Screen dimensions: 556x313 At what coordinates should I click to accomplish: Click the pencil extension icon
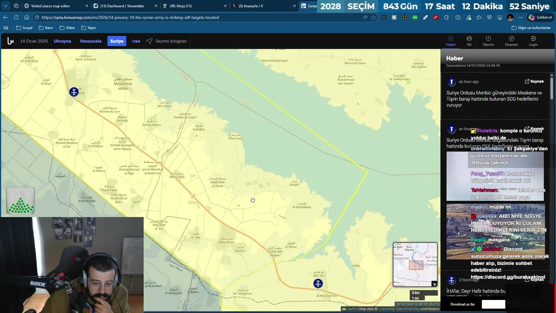425,17
